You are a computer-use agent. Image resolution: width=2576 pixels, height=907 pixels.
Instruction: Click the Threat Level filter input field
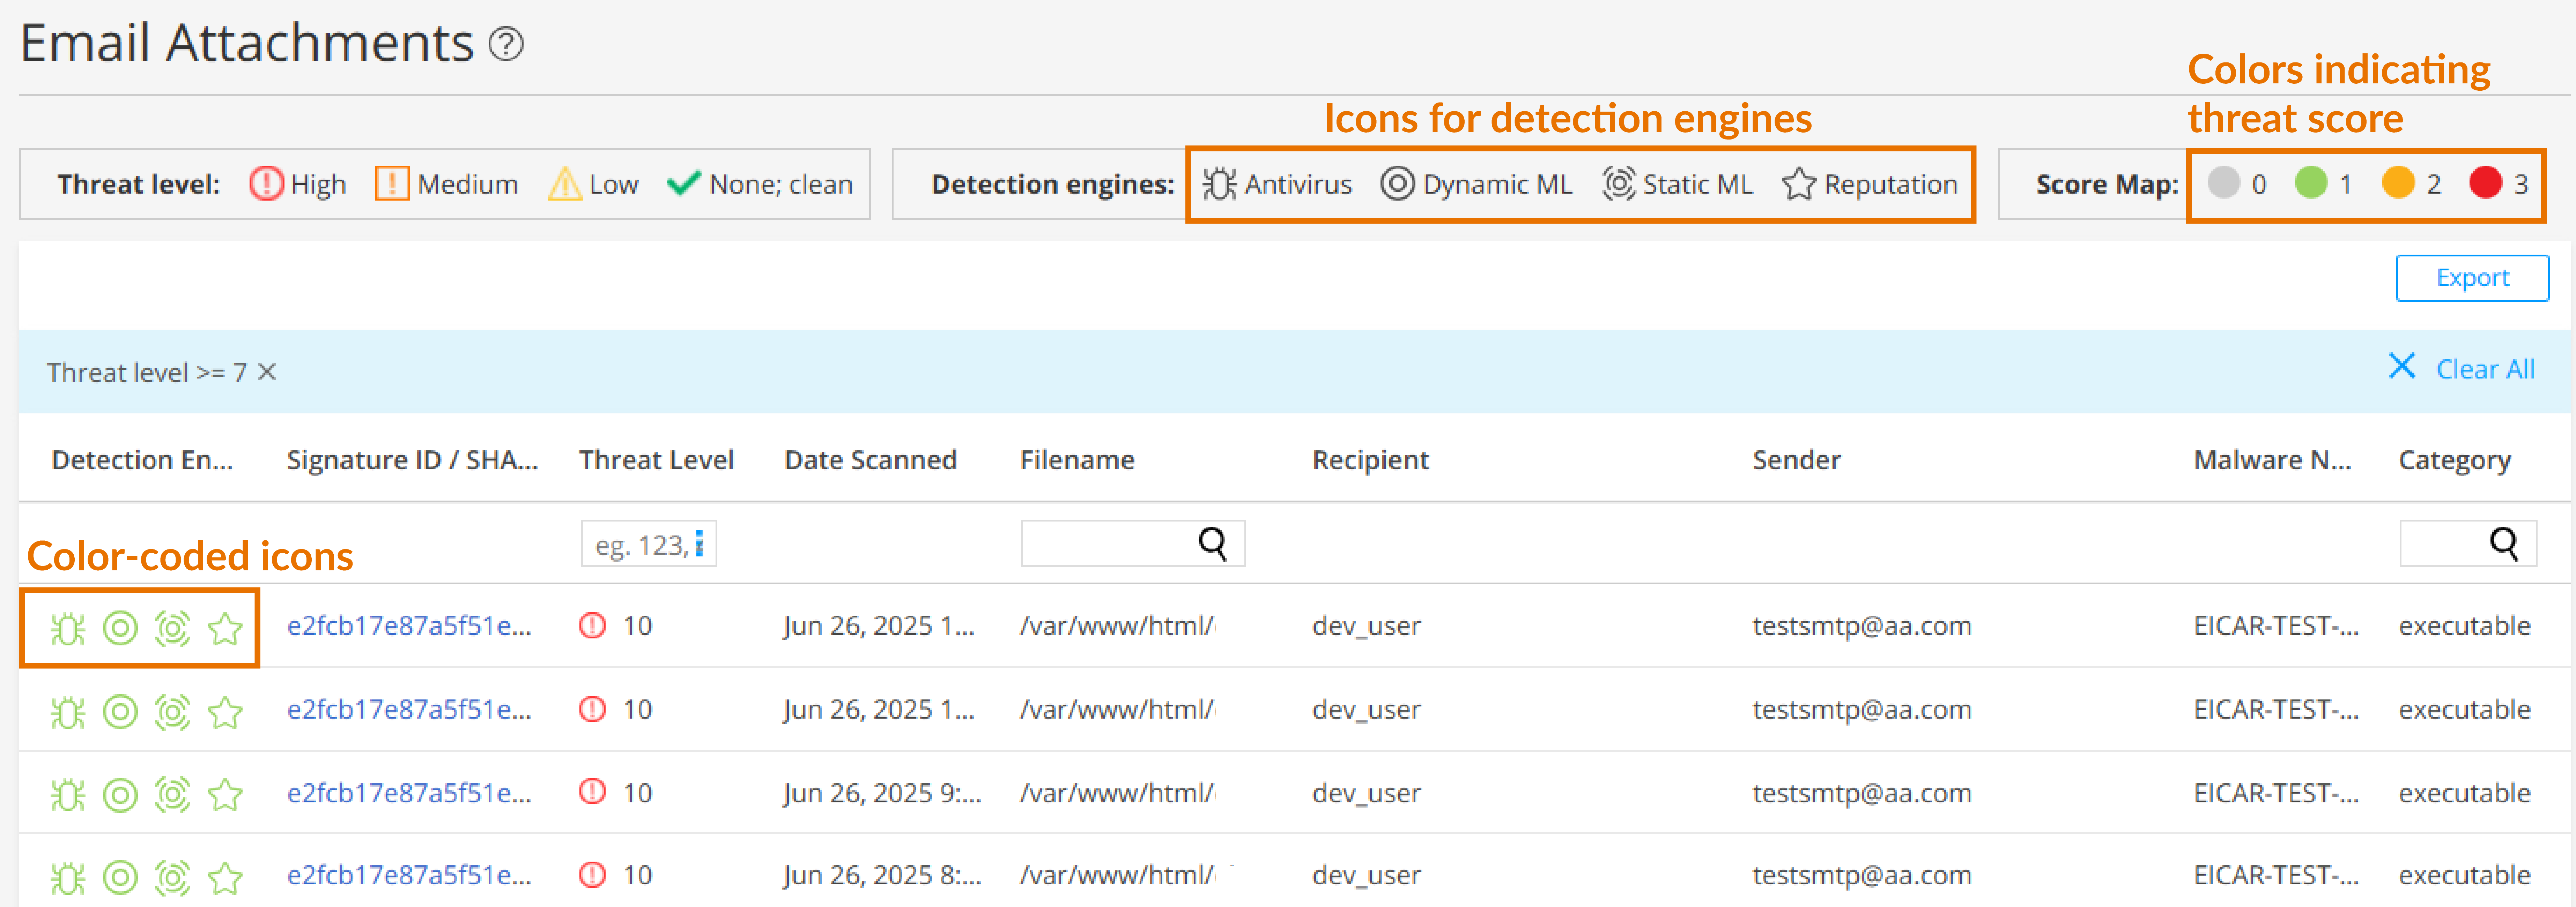(640, 545)
